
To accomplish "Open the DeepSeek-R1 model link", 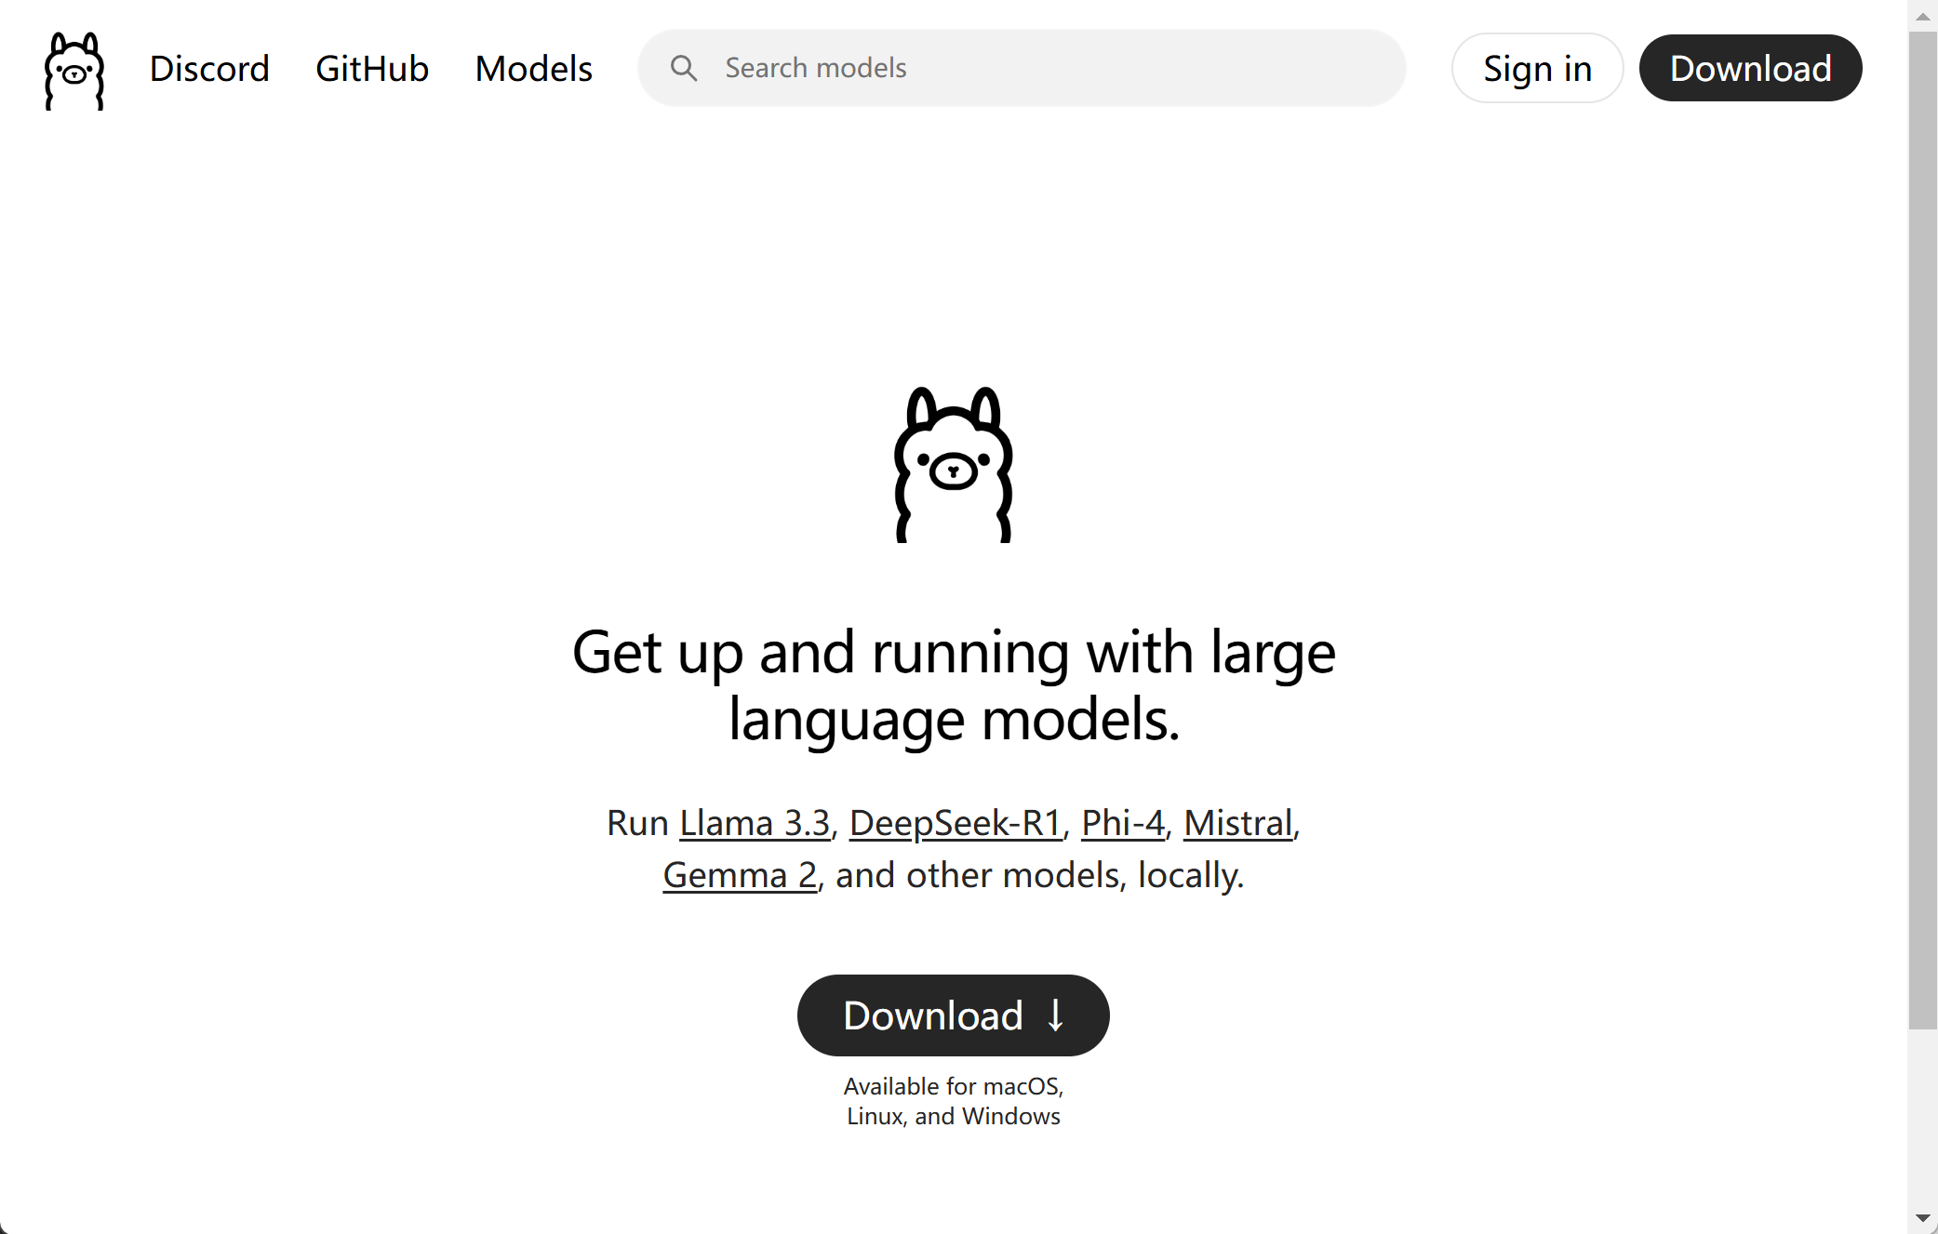I will point(956,823).
